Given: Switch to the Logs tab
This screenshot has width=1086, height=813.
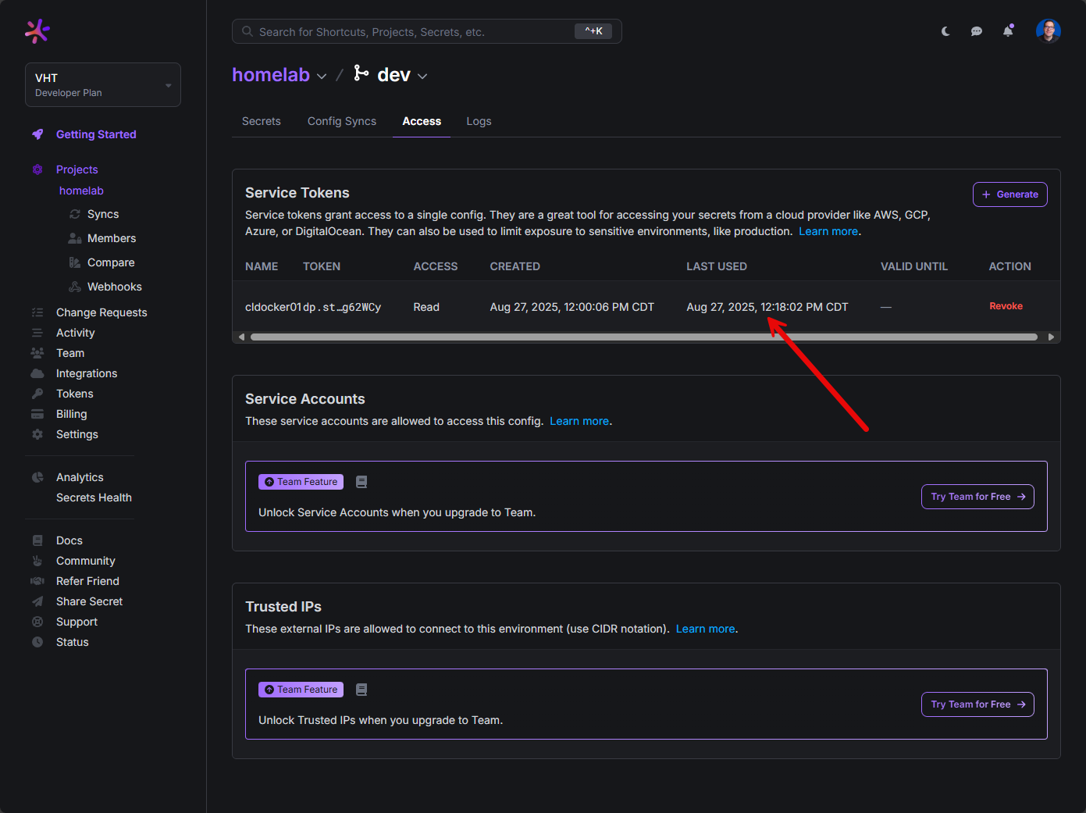Looking at the screenshot, I should coord(479,121).
